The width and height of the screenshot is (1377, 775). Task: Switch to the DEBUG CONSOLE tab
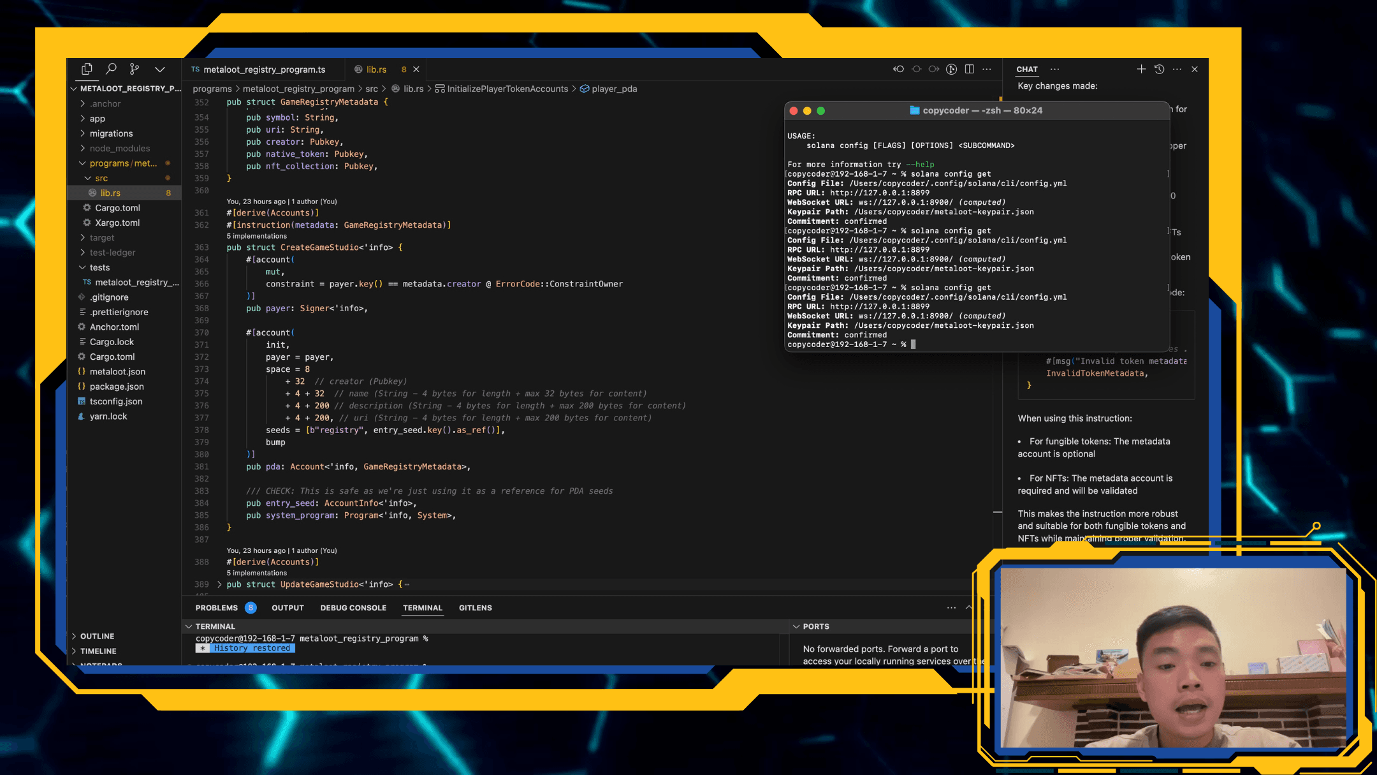tap(353, 608)
